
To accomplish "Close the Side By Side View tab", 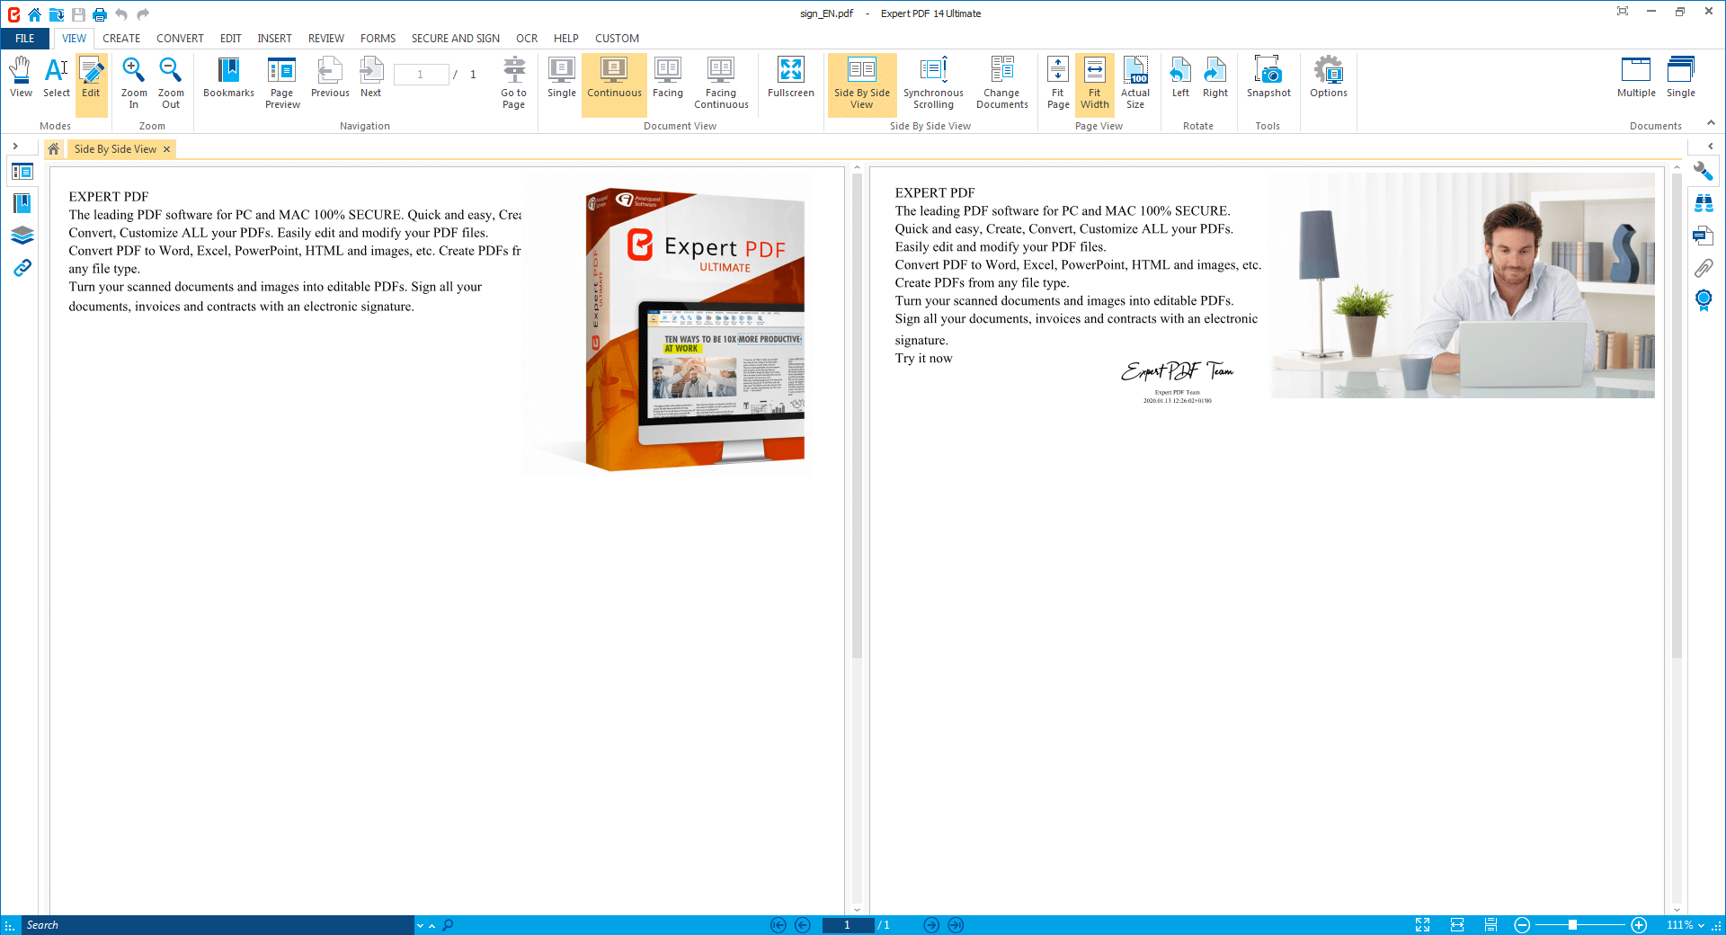I will click(x=166, y=149).
